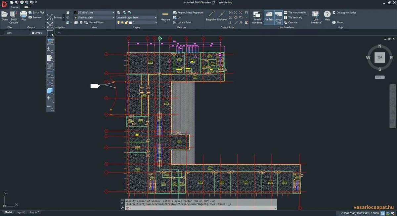Switch to the Start file tab
This screenshot has width=397, height=216.
tap(9, 33)
